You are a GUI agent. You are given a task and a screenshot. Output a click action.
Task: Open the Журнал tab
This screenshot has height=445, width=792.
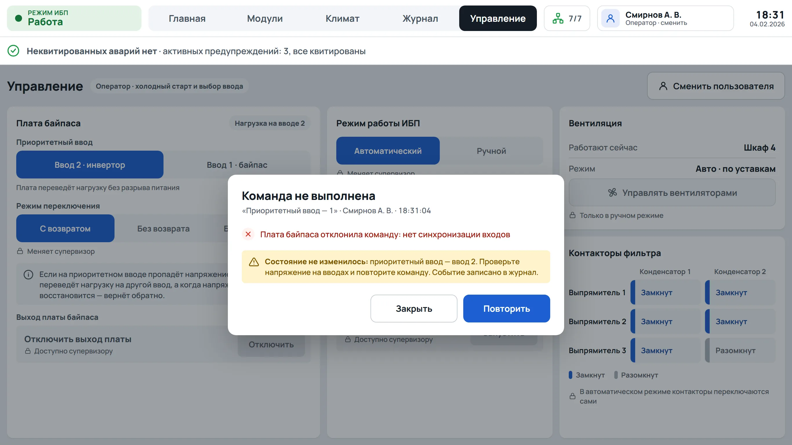coord(420,19)
